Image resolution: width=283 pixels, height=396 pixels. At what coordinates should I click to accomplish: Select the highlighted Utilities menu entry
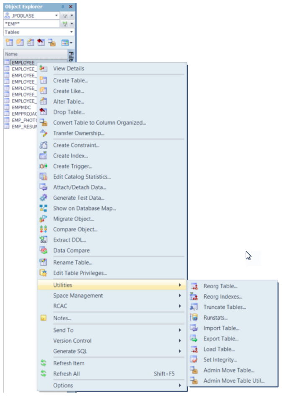(112, 285)
